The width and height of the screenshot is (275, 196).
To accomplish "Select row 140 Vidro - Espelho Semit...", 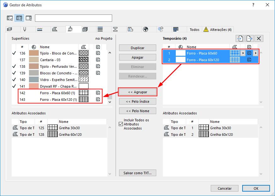I will pos(60,80).
